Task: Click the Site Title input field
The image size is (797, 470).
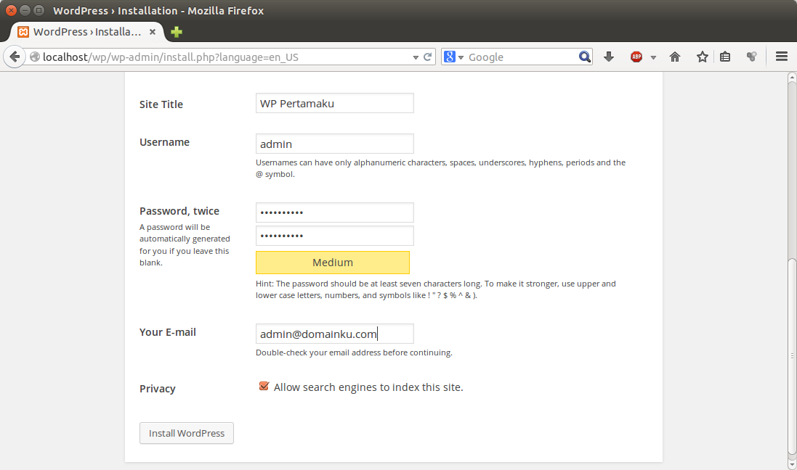Action: [x=334, y=103]
